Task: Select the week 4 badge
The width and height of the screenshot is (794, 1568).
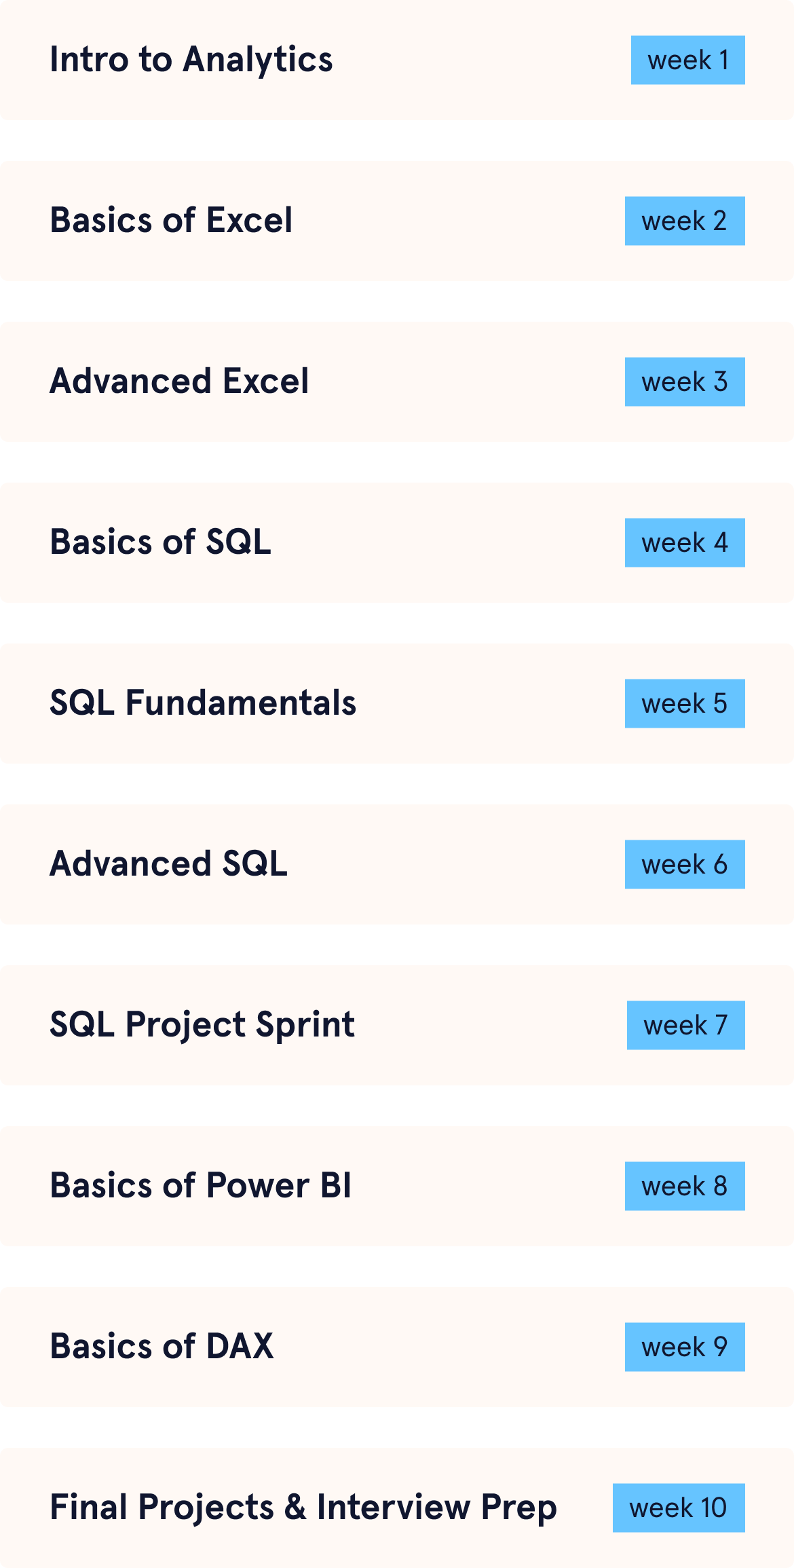Action: [x=685, y=543]
